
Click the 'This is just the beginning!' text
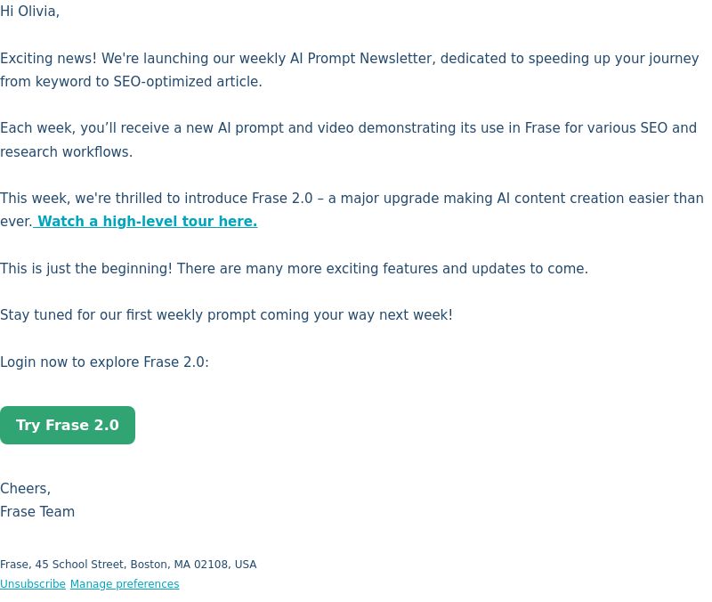coord(86,269)
